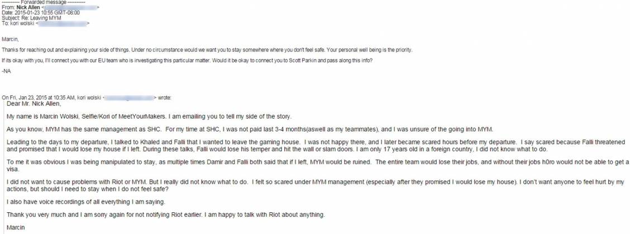Click the Date line 2015-01-23 10:55
Screen dimensions: 630x234
(41, 13)
